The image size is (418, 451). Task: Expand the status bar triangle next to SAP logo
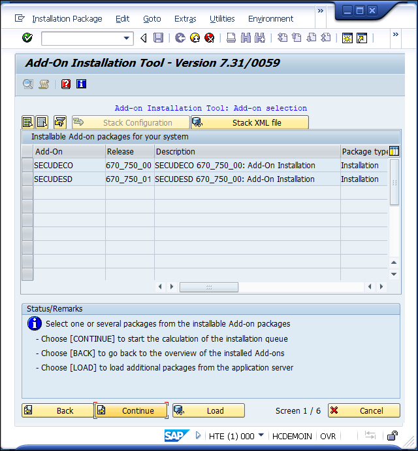tap(198, 435)
